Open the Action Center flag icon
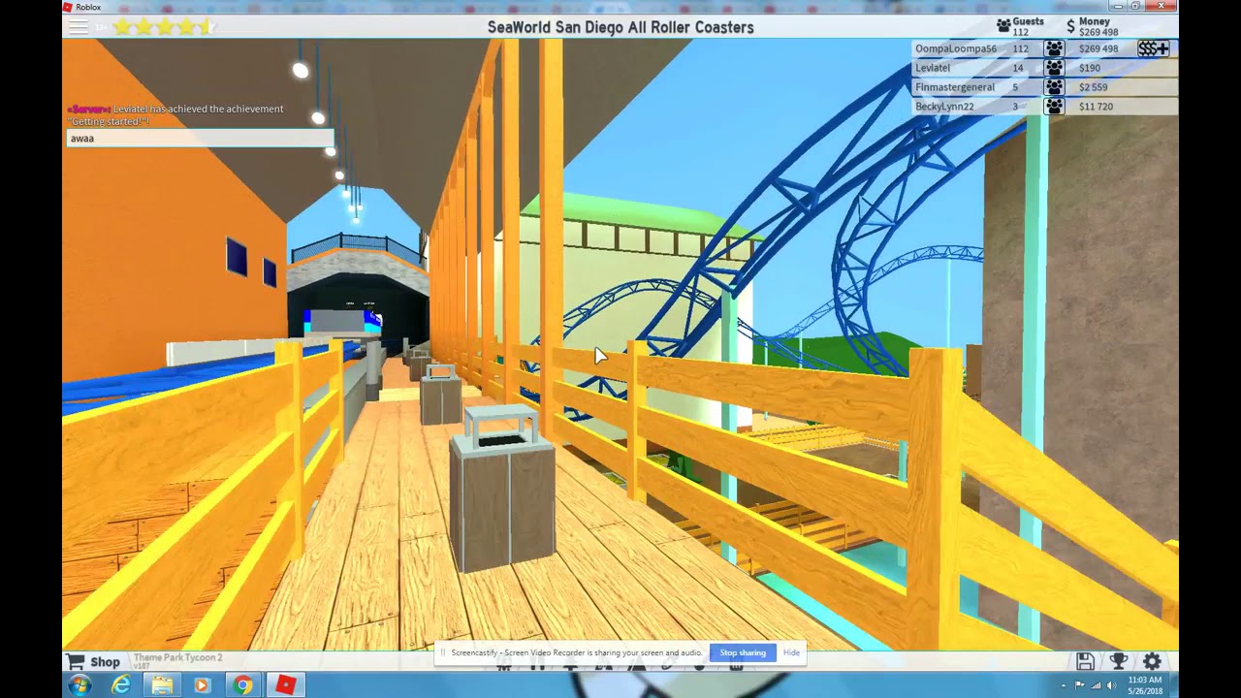Screen dimensions: 1241x698 [1080, 685]
